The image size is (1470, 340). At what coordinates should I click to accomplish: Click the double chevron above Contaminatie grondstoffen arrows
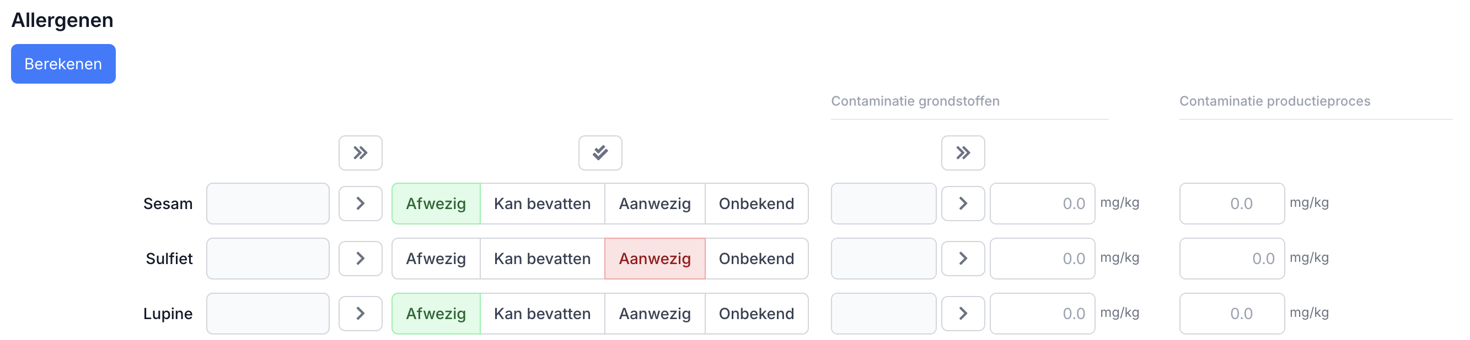(x=963, y=152)
